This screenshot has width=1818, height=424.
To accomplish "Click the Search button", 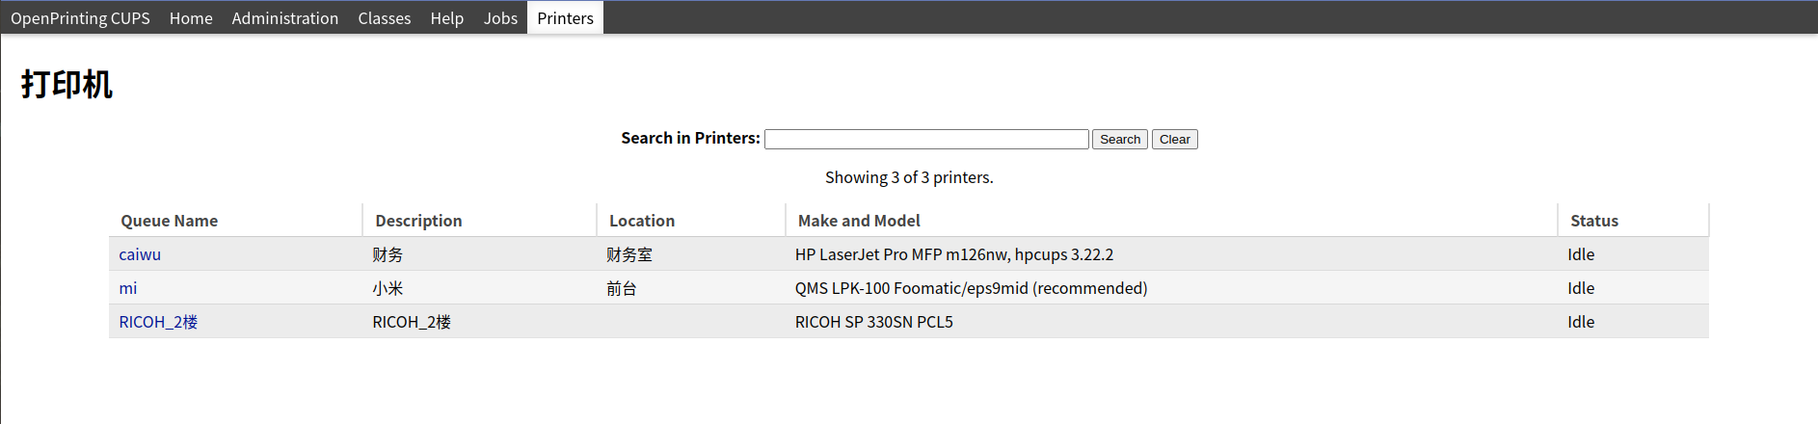I will [x=1119, y=139].
